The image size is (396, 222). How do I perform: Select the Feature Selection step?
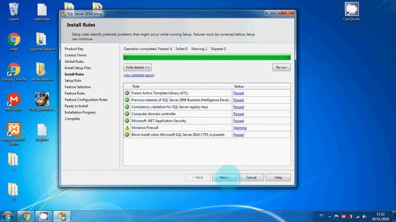[77, 87]
